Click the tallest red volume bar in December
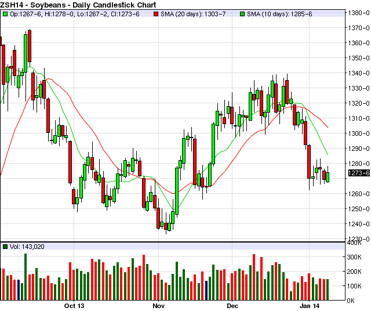Viewport: 371px width, 311px height. point(254,277)
